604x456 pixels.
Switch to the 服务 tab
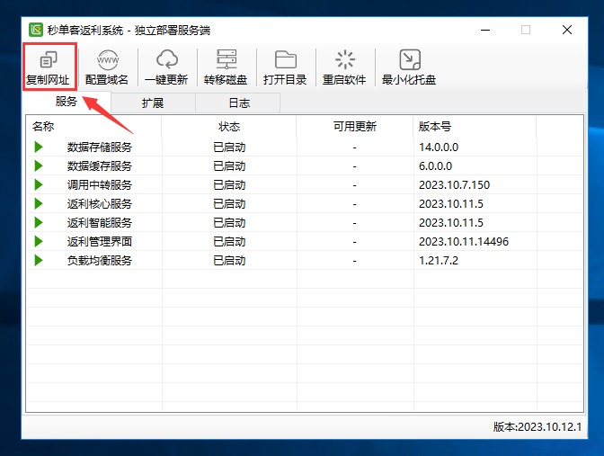pyautogui.click(x=67, y=102)
